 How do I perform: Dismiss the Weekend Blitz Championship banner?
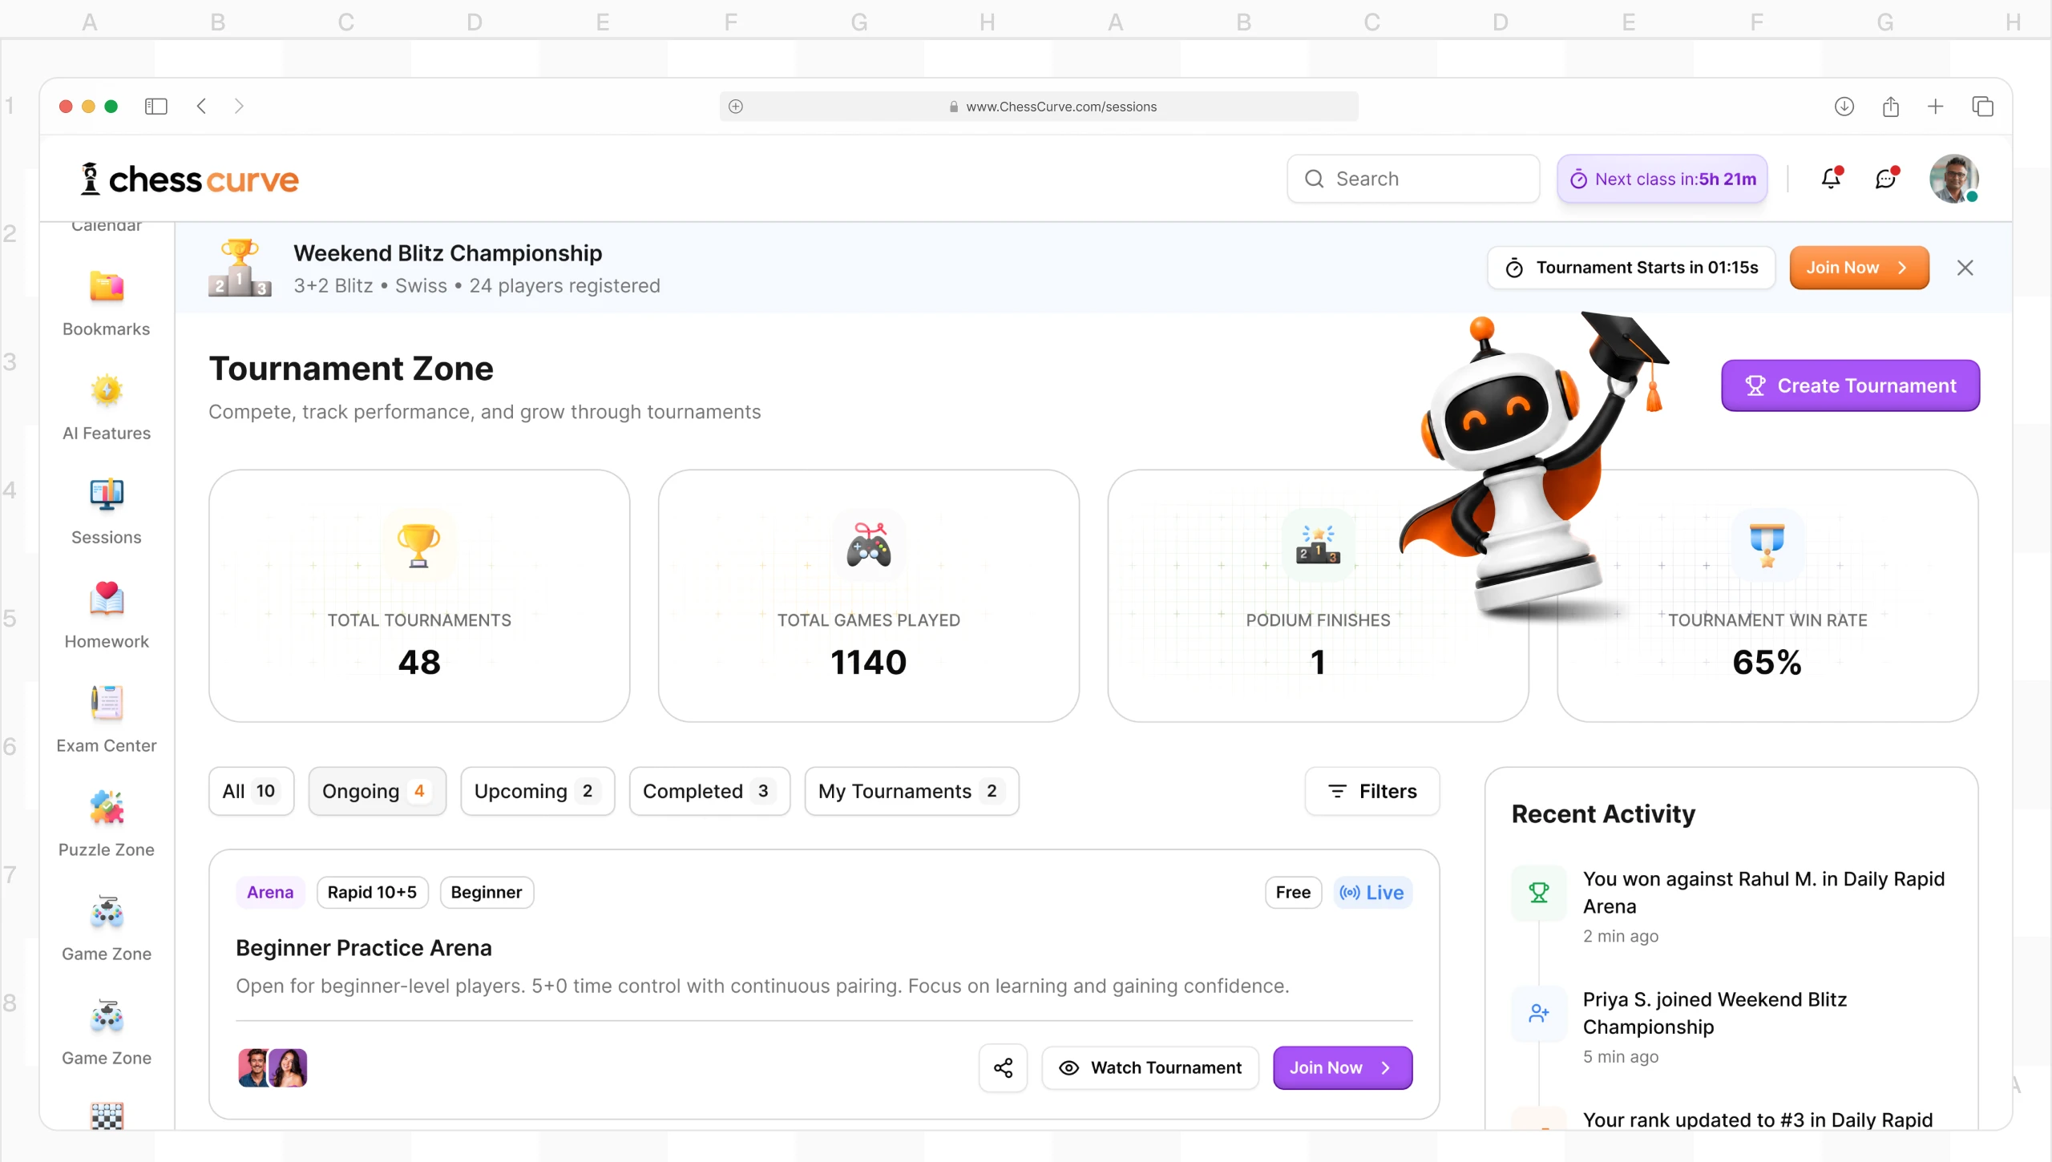coord(1965,268)
